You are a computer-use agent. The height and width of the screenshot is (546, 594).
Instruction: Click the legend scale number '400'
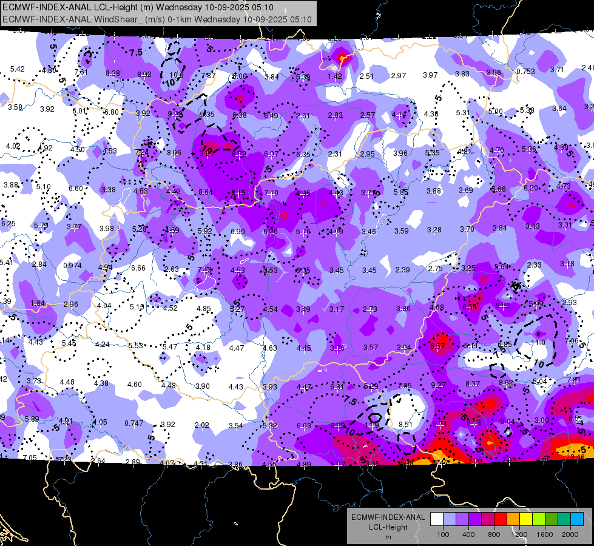(x=468, y=534)
